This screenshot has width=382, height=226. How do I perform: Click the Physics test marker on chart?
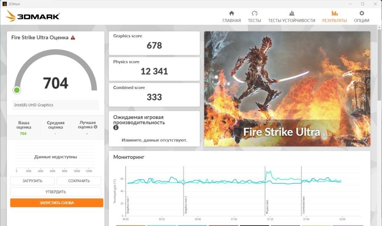coord(267,207)
